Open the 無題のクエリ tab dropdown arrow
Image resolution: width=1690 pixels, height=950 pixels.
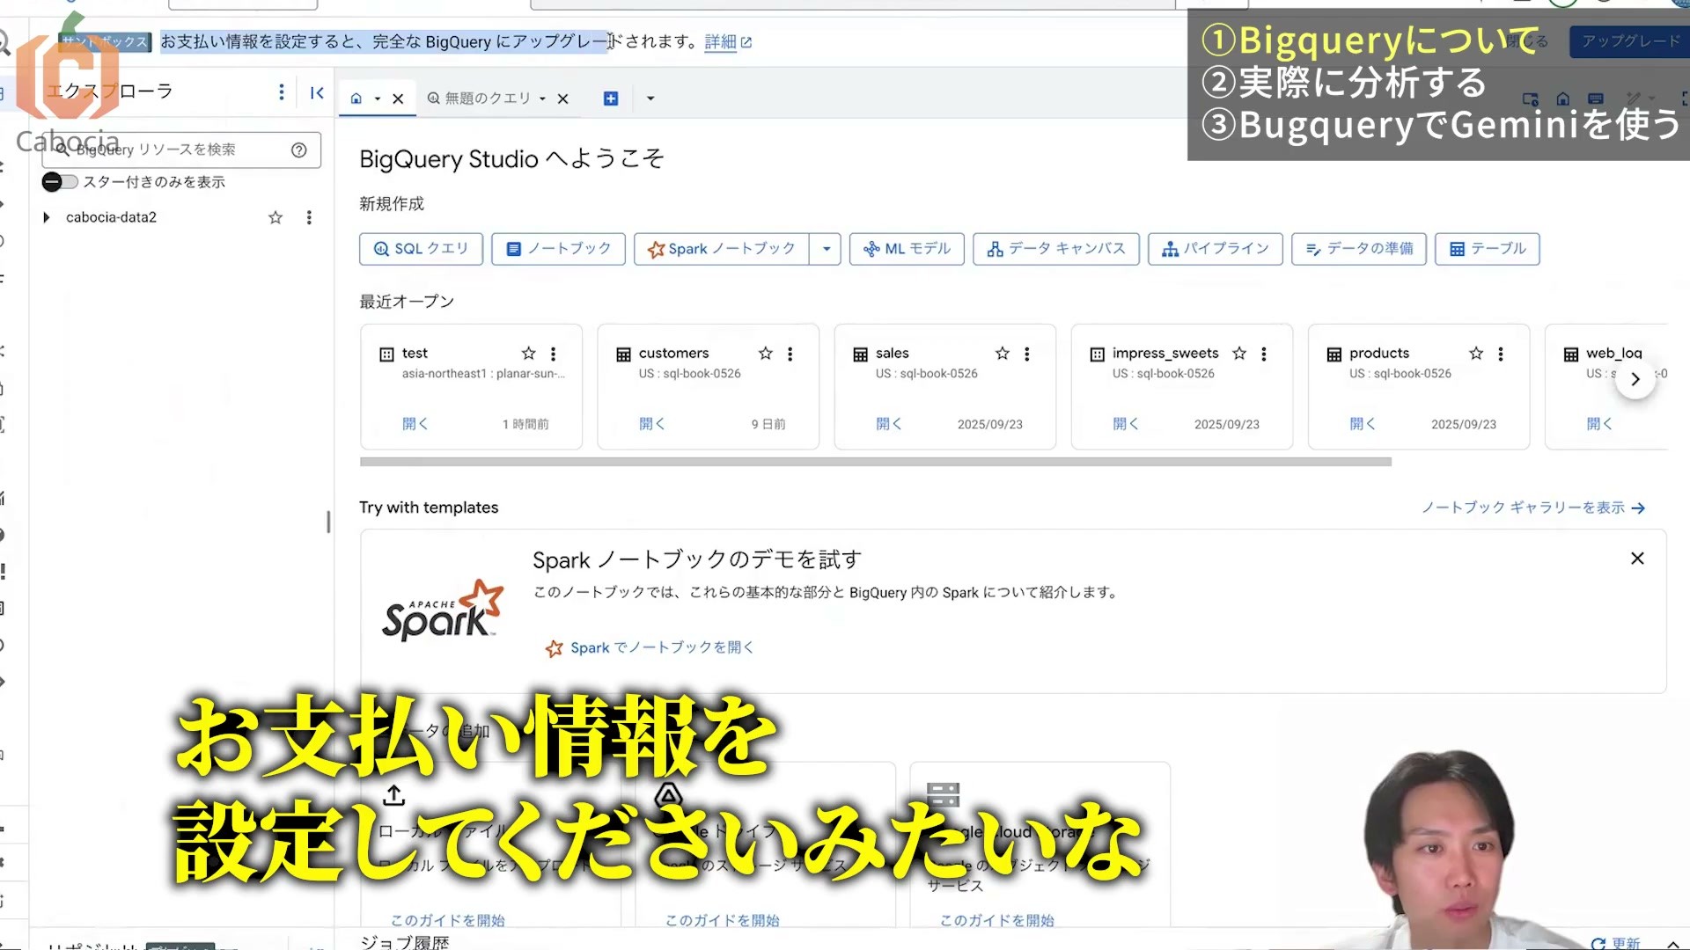pyautogui.click(x=542, y=99)
